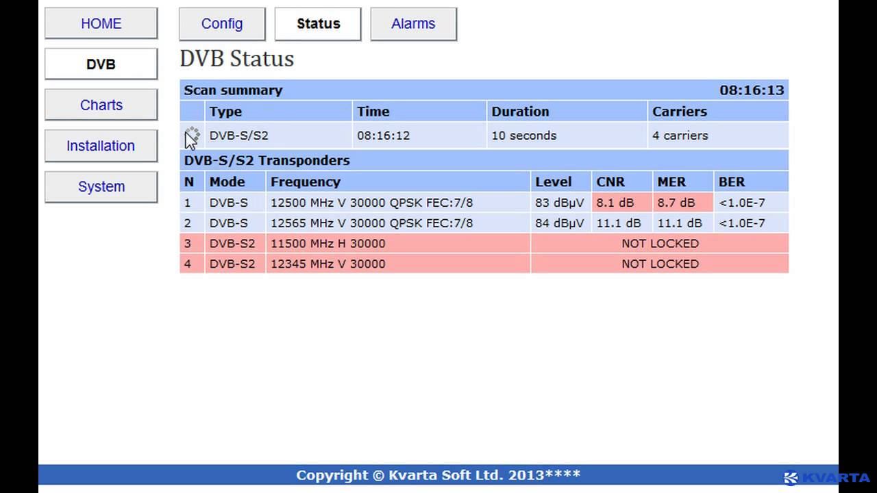Viewport: 877px width, 493px height.
Task: Select the 12500 MHz DVB-S transponder row
Action: [x=371, y=203]
